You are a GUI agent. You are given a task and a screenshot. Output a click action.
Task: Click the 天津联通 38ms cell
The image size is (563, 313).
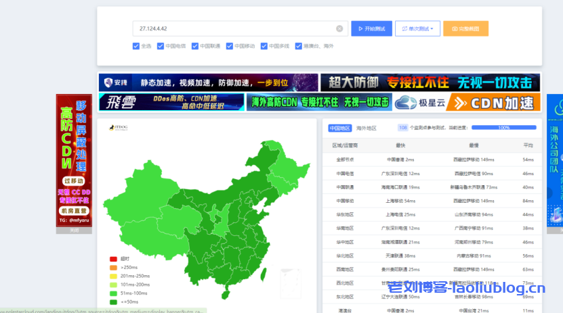tap(400, 256)
